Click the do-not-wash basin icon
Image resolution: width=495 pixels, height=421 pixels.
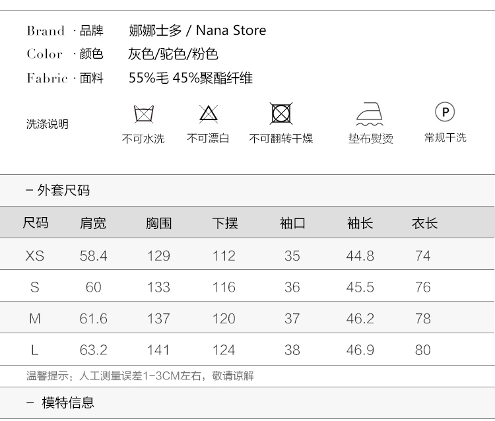pyautogui.click(x=144, y=113)
